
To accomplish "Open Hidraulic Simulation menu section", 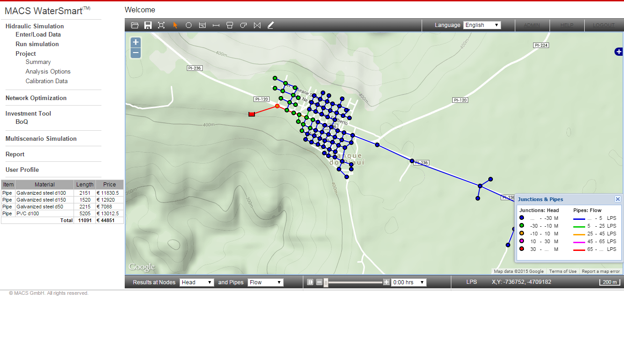I will pyautogui.click(x=35, y=26).
